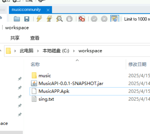
Task: Select the music folder icon
Action: coord(34,75)
